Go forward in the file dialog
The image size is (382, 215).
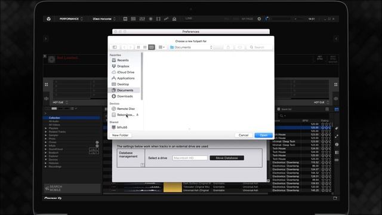pyautogui.click(x=130, y=47)
